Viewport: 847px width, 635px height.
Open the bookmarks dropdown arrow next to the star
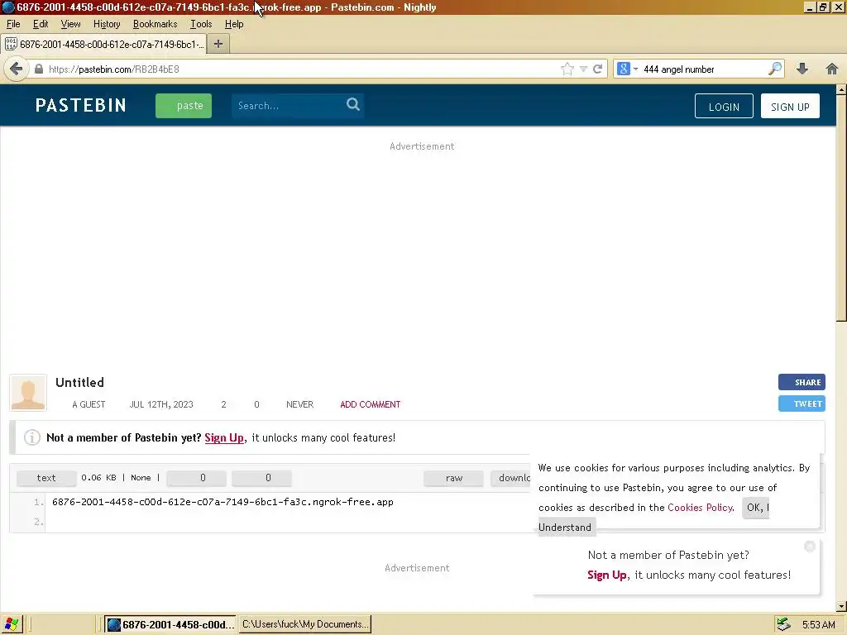click(583, 69)
